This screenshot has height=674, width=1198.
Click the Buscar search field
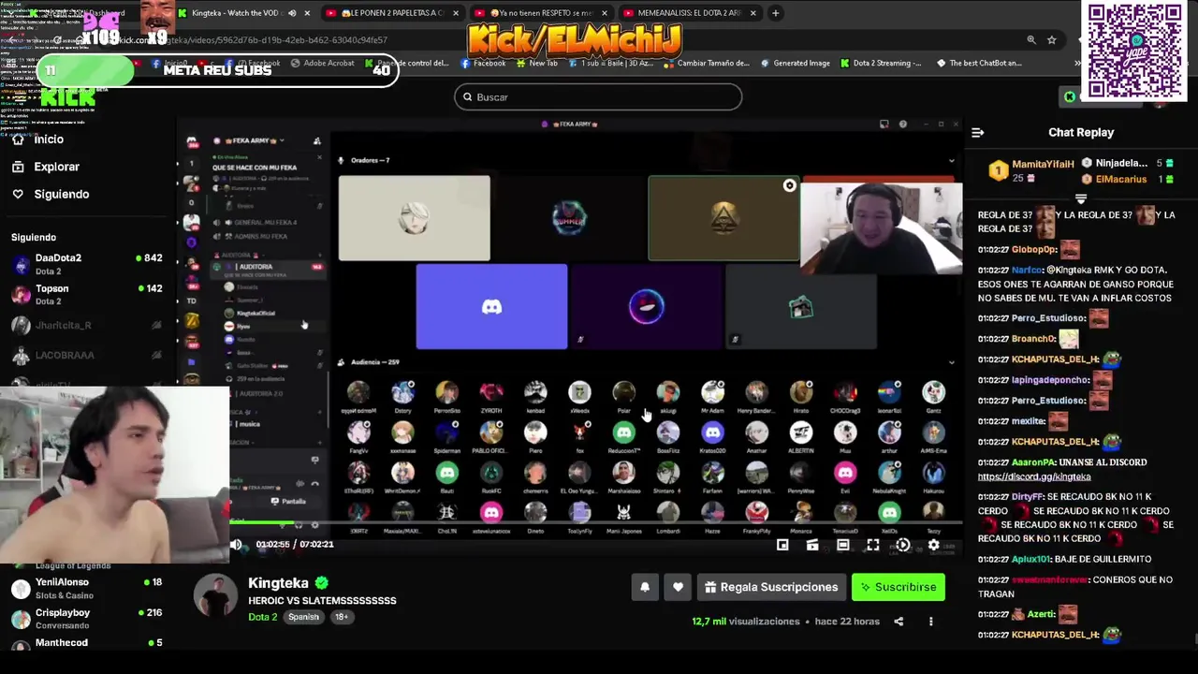(x=598, y=97)
